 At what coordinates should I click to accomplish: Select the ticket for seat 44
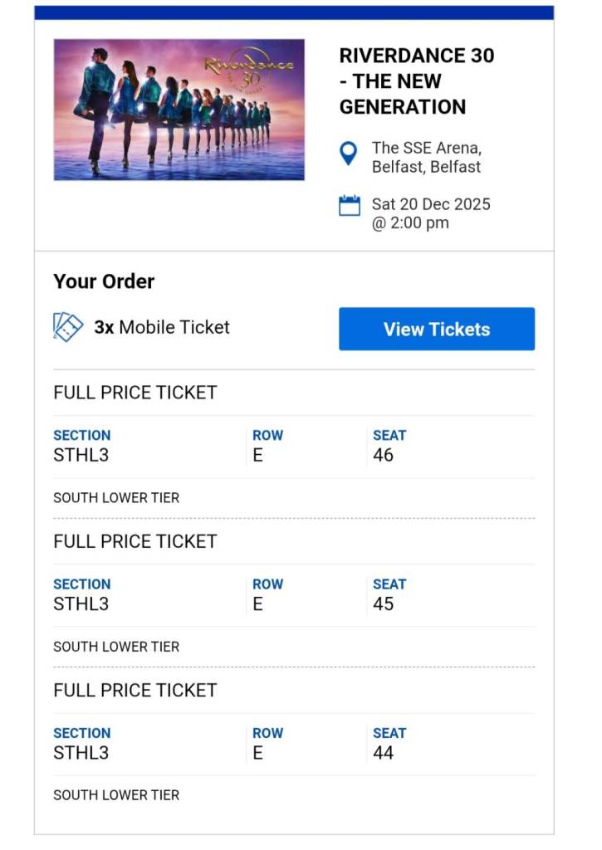(383, 753)
